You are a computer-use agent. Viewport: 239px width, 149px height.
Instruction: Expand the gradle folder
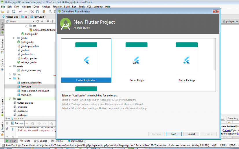(x=14, y=38)
